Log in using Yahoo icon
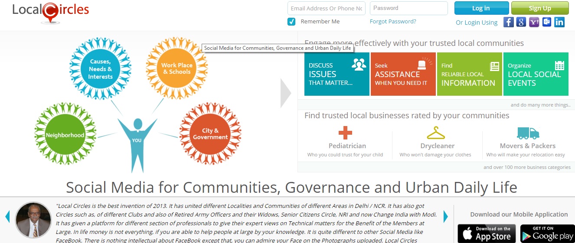This screenshot has width=575, height=243. [534, 22]
